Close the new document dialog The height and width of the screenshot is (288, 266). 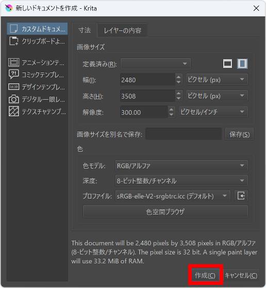click(256, 8)
